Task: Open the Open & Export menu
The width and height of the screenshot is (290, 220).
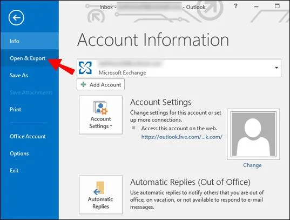Action: click(x=30, y=58)
